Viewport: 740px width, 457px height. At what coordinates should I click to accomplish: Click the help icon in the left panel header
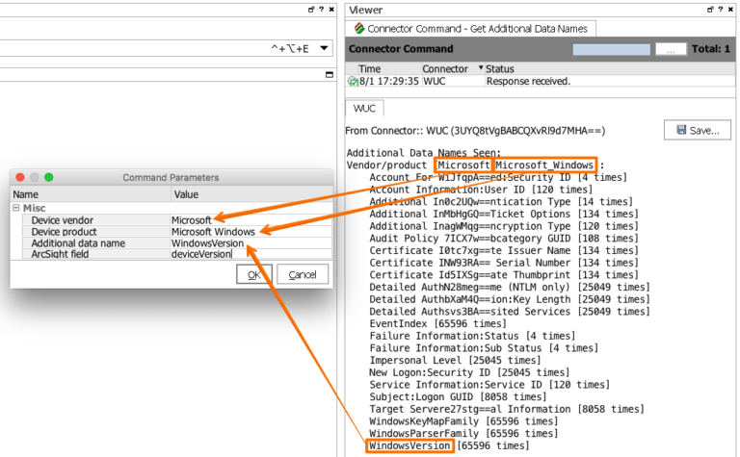pos(320,9)
